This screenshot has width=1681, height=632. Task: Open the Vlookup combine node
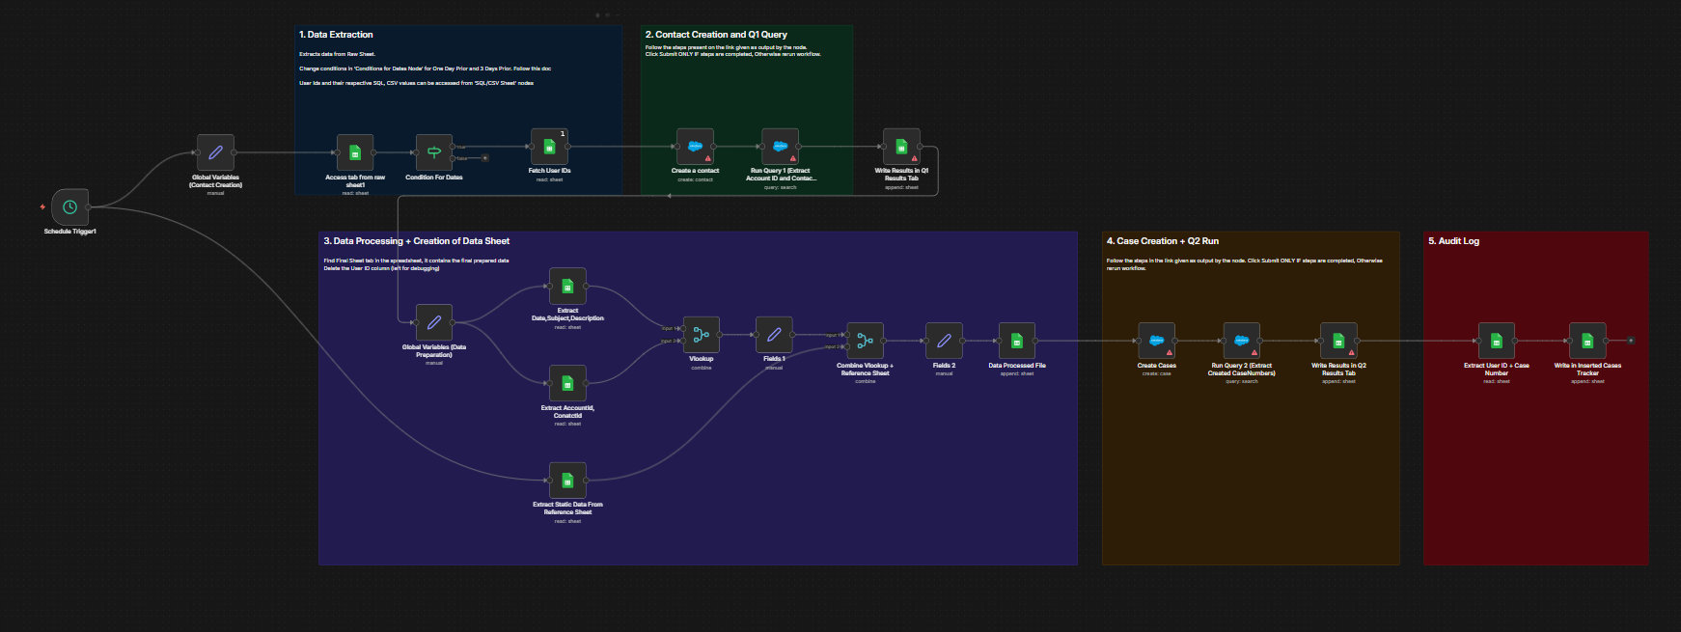click(702, 336)
